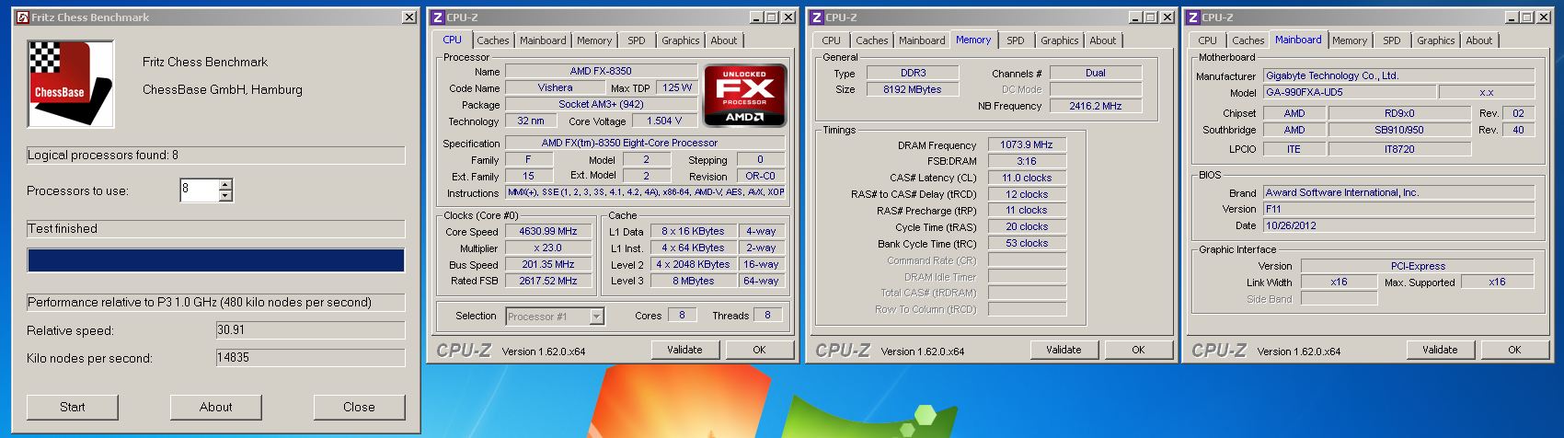Screen dimensions: 1564x438
Task: Open SPD tab in Memory CPU-Z window
Action: [x=1015, y=40]
